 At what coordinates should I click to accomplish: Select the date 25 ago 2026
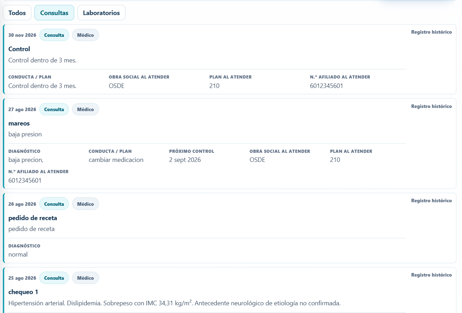click(x=22, y=278)
